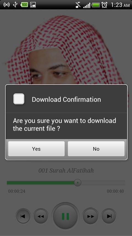
Task: Tap the signal strength bars icon
Action: (x=87, y=5)
